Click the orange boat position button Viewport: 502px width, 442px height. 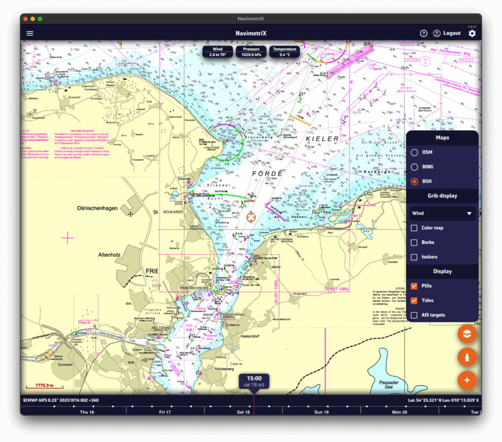click(467, 357)
